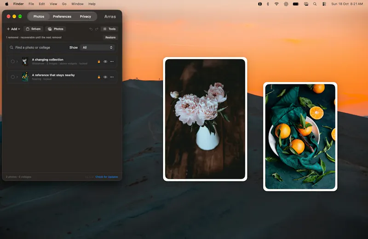368x239 pixels.
Task: Open Control Center in menu bar
Action: [324, 4]
